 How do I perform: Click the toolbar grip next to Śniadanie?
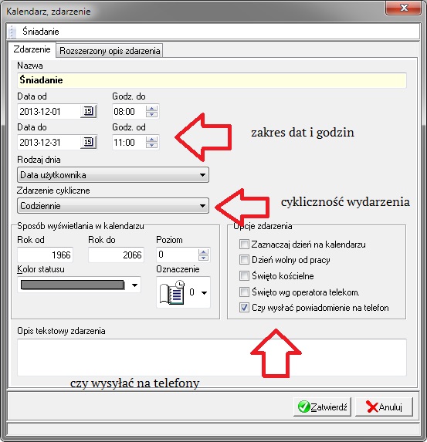tap(12, 32)
